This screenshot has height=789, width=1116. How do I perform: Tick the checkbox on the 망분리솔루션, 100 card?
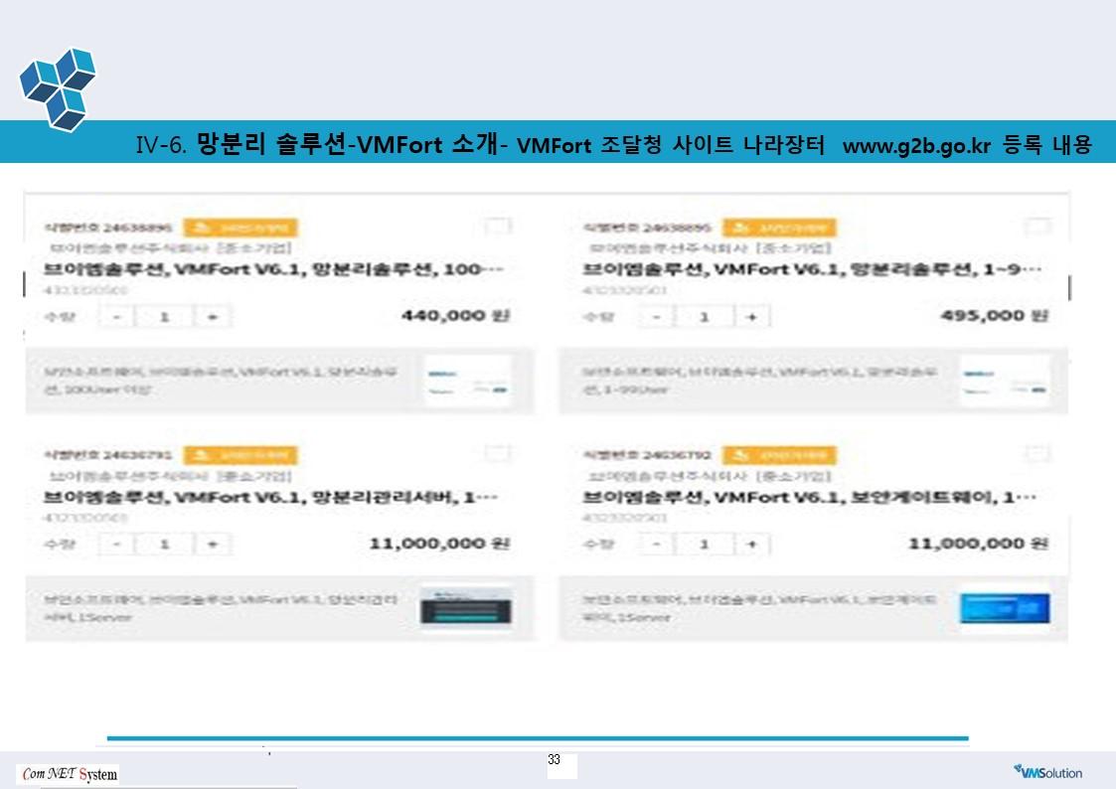(x=497, y=227)
